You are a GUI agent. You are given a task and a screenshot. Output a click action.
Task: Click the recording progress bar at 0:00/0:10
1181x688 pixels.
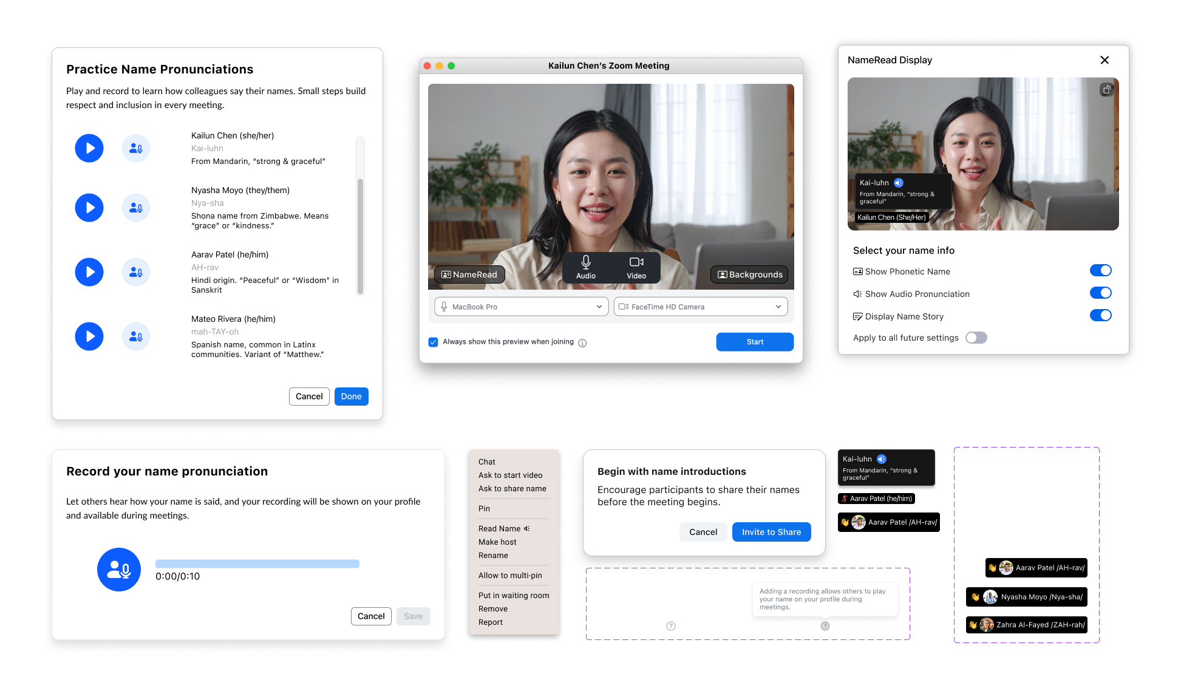[257, 563]
